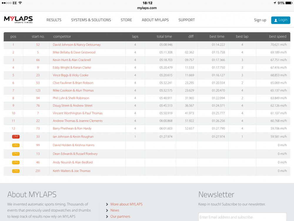Click the DNS badge for Keith Walters

tap(16, 171)
